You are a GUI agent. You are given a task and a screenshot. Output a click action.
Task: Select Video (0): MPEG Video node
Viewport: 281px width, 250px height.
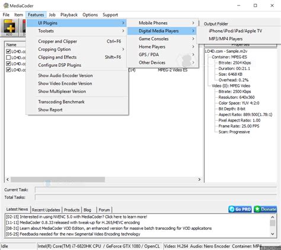point(231,86)
